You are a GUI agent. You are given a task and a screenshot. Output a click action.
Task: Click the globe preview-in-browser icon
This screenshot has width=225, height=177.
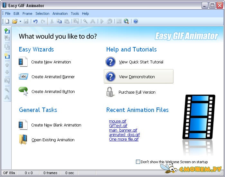(126, 22)
